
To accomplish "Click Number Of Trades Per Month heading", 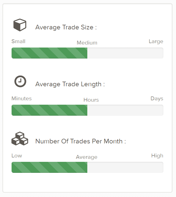I will 81,141.
